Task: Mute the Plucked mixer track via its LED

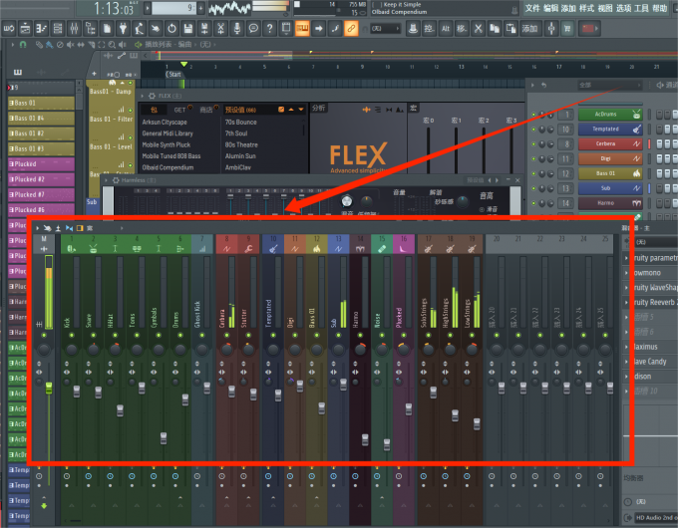Action: pos(403,336)
